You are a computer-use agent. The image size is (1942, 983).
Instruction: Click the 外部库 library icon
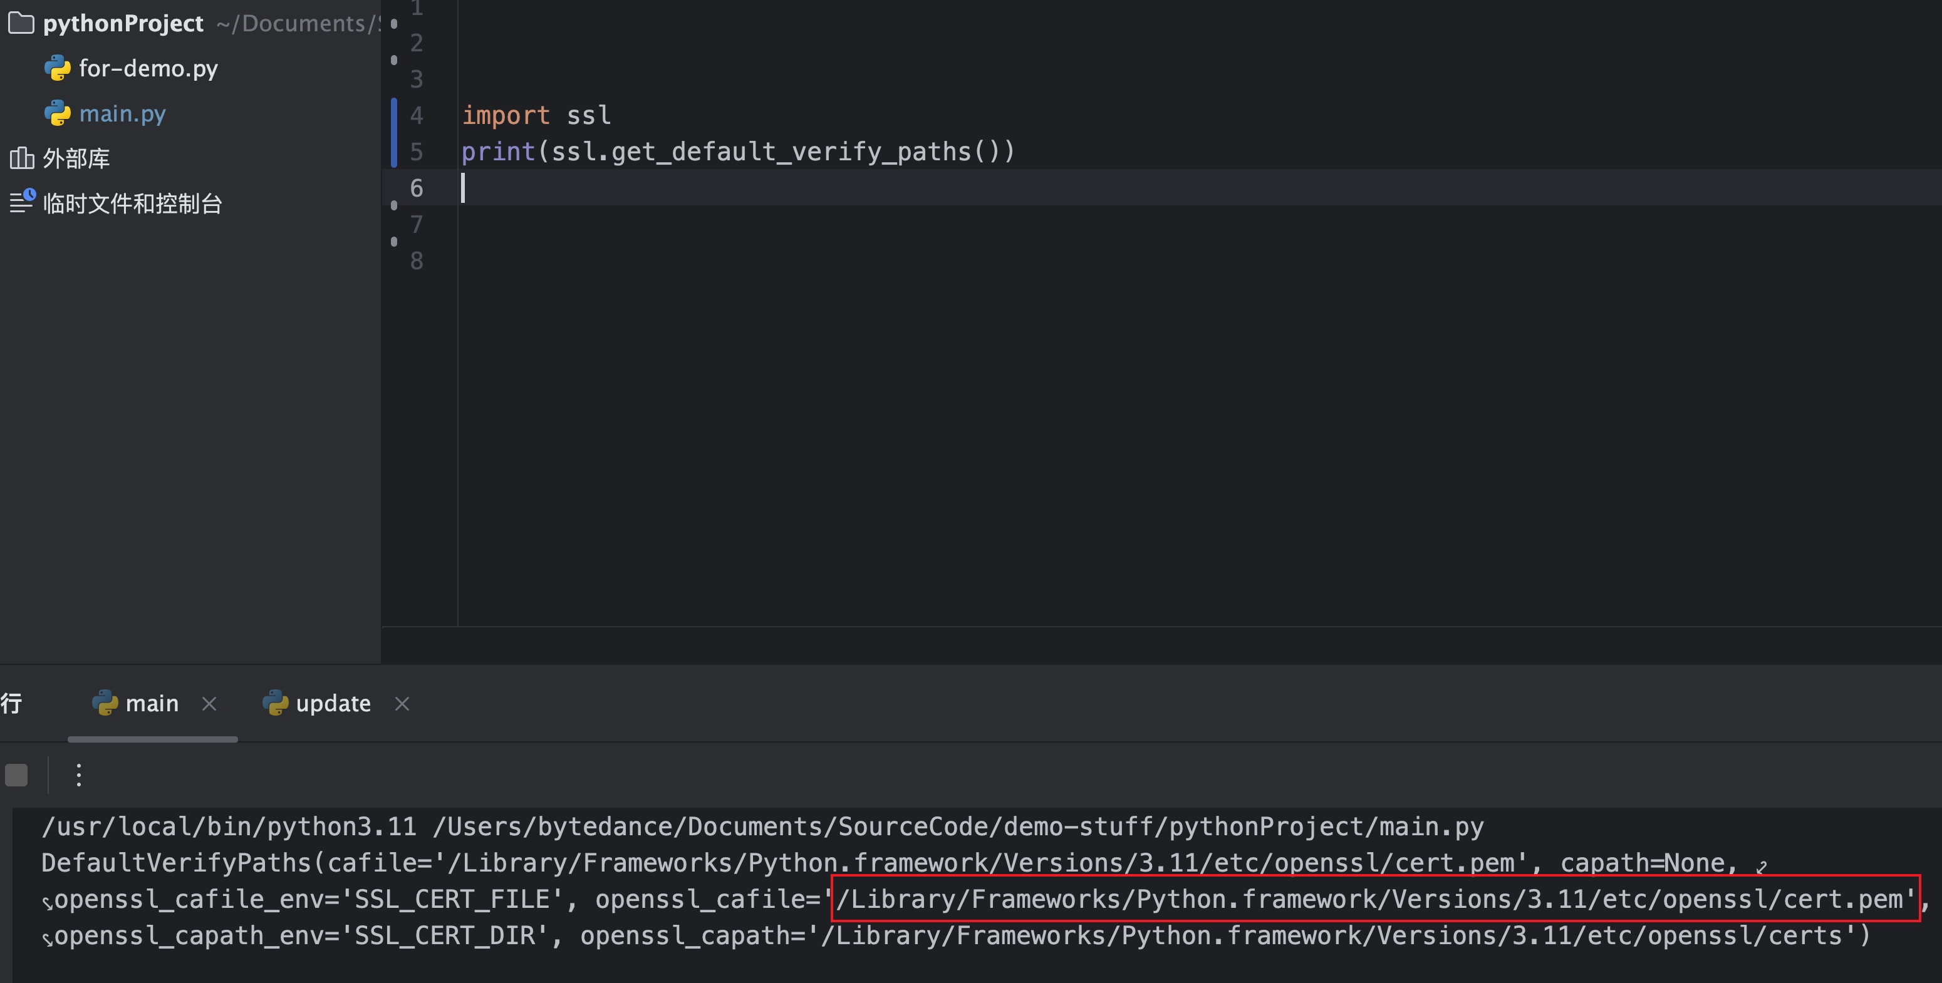(21, 158)
